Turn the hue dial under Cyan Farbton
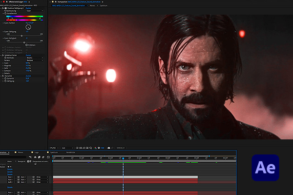Viewport: 293px width, 195px height. click(x=28, y=27)
